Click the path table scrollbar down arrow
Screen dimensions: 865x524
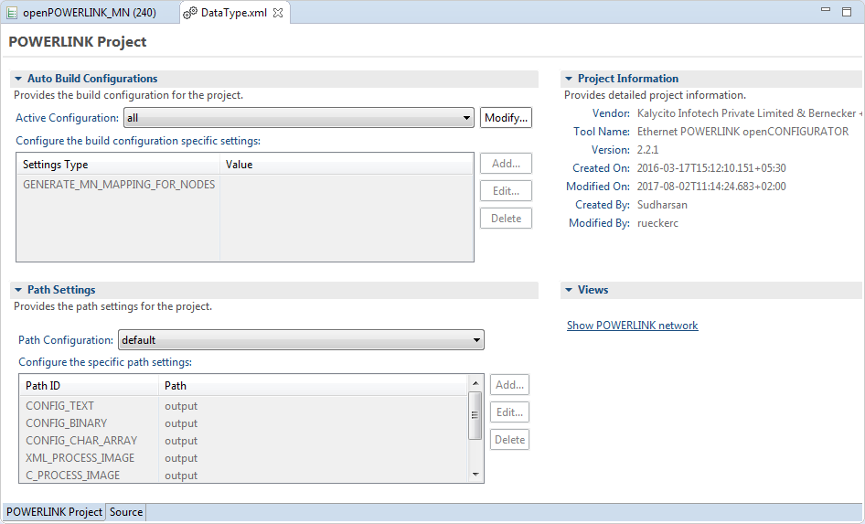click(475, 475)
